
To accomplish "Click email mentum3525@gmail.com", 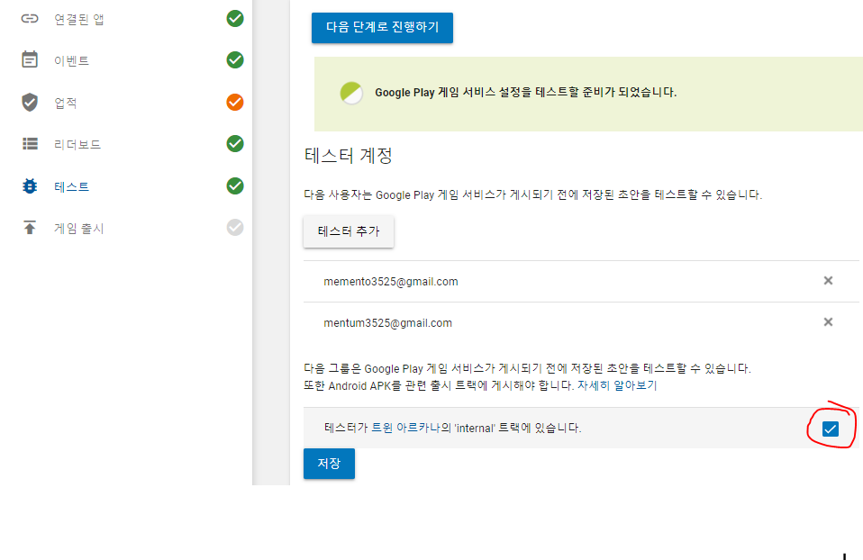I will point(387,323).
